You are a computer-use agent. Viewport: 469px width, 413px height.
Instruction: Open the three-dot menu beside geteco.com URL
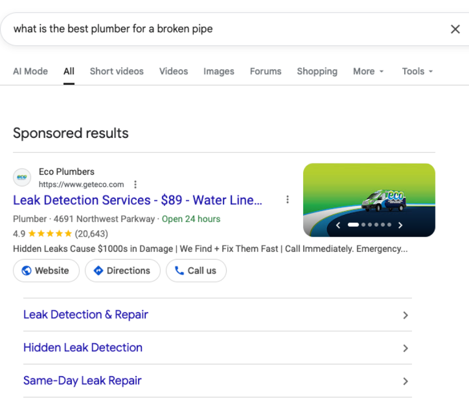click(136, 185)
